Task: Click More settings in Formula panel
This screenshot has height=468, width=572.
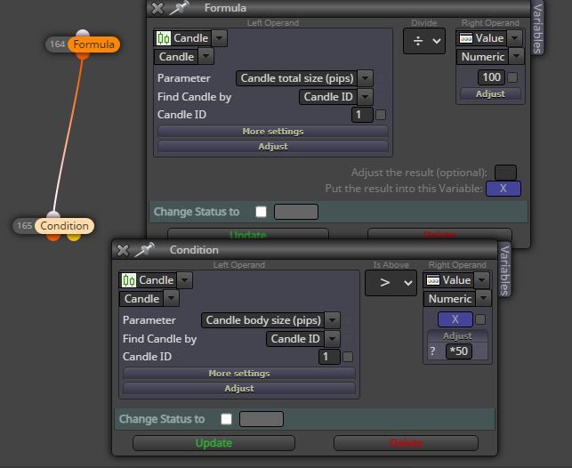Action: point(273,132)
